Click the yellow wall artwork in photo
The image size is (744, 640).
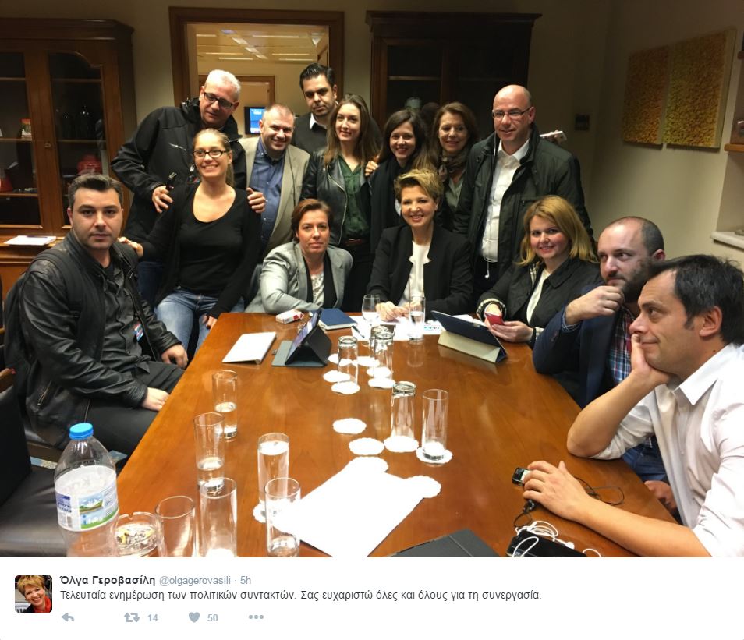(678, 90)
